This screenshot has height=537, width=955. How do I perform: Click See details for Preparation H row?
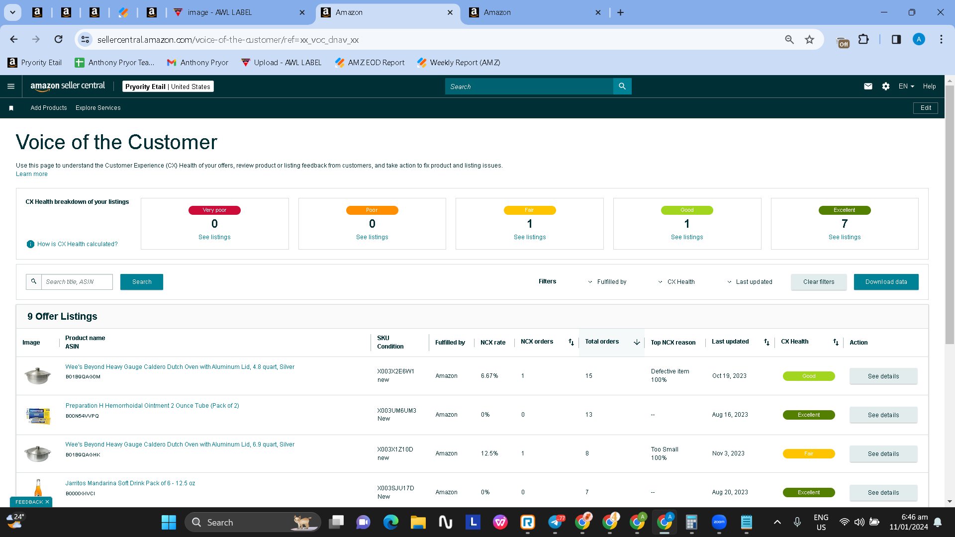(x=883, y=415)
